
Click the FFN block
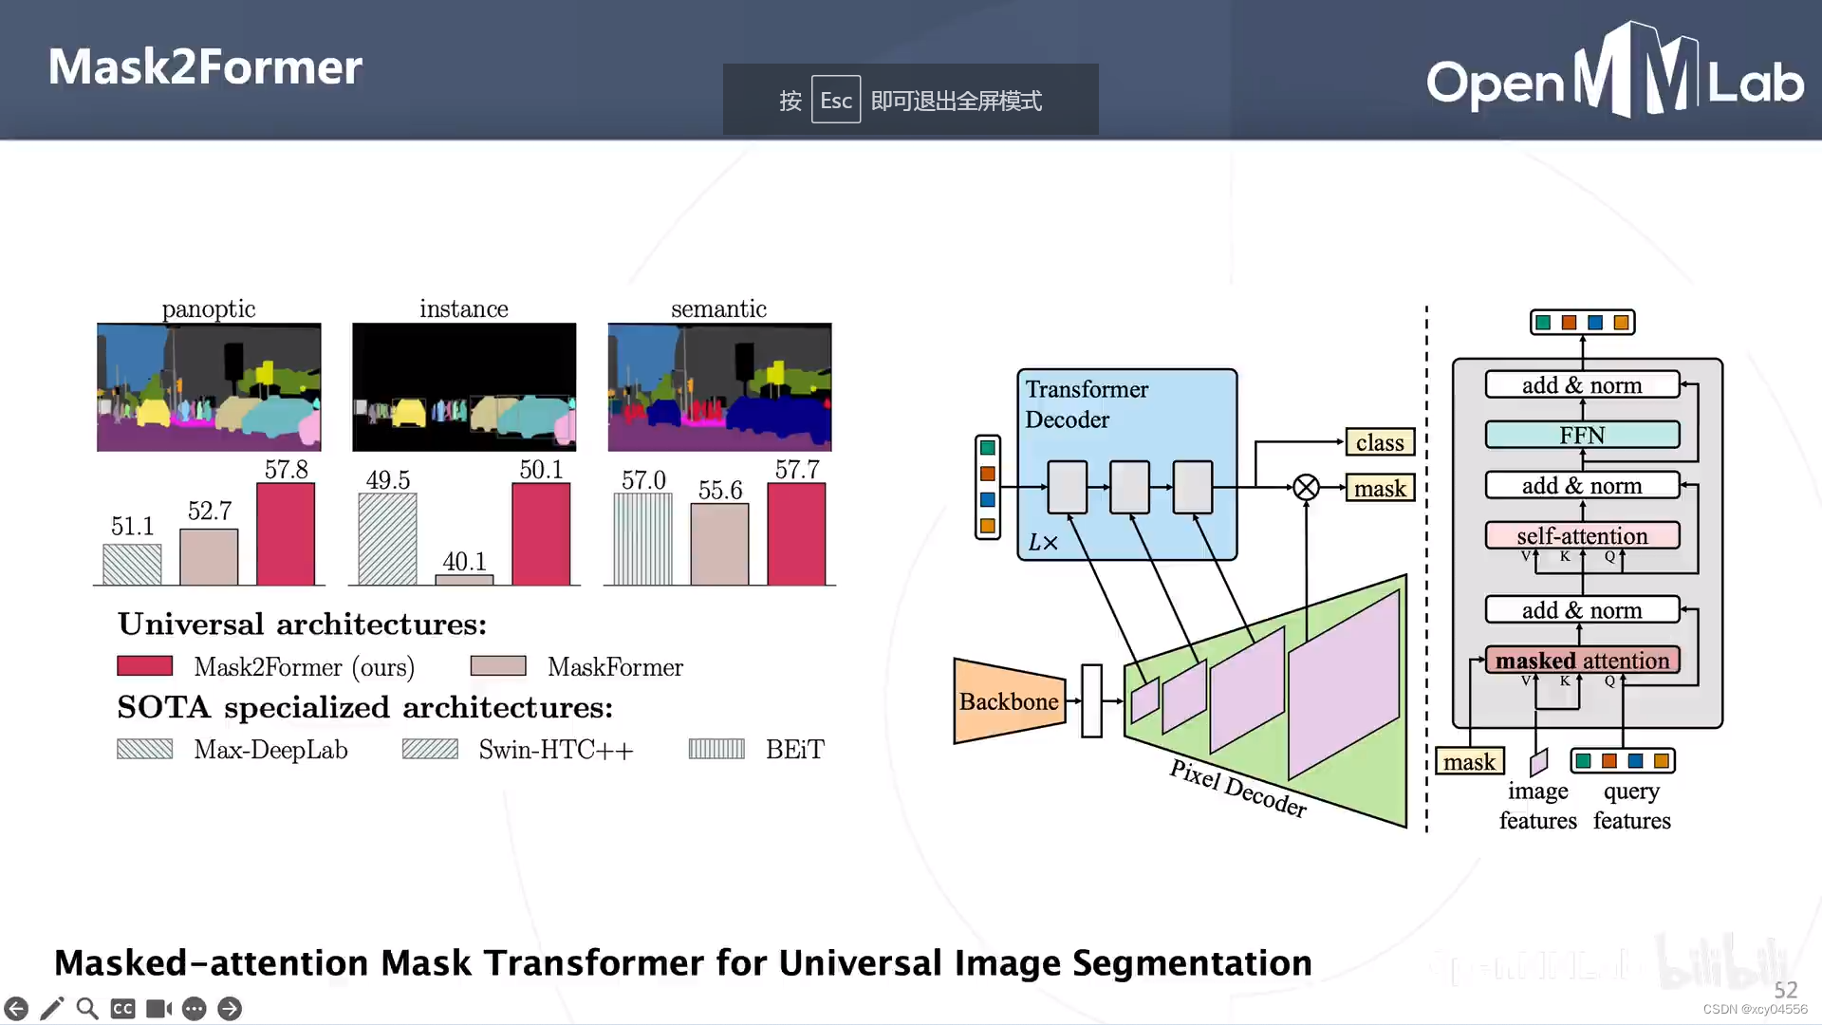pos(1582,435)
